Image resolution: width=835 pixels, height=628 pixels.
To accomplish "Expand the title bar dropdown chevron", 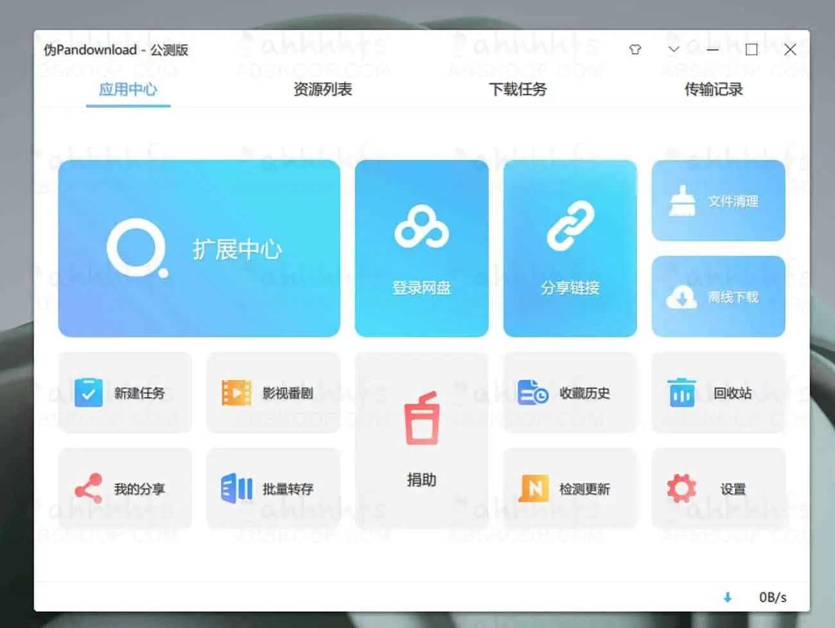I will pyautogui.click(x=673, y=49).
